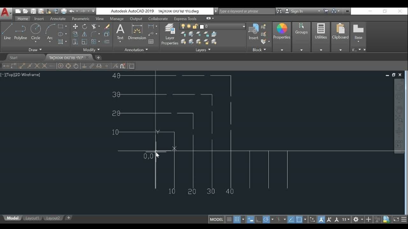Switch to the Insert ribbon tab

[x=39, y=19]
